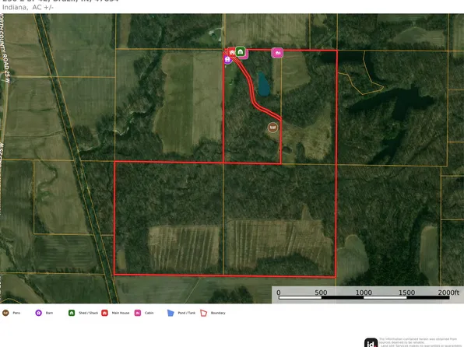This screenshot has height=347, width=464.
Task: Click the "Pond / Tank" legend label
Action: 187,313
